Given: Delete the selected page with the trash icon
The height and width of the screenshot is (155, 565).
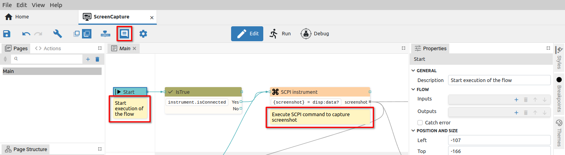Looking at the screenshot, I should coord(97,59).
